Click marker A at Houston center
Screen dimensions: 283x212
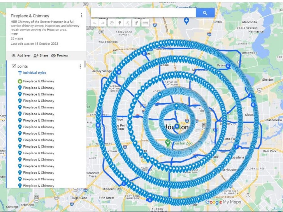click(x=177, y=126)
